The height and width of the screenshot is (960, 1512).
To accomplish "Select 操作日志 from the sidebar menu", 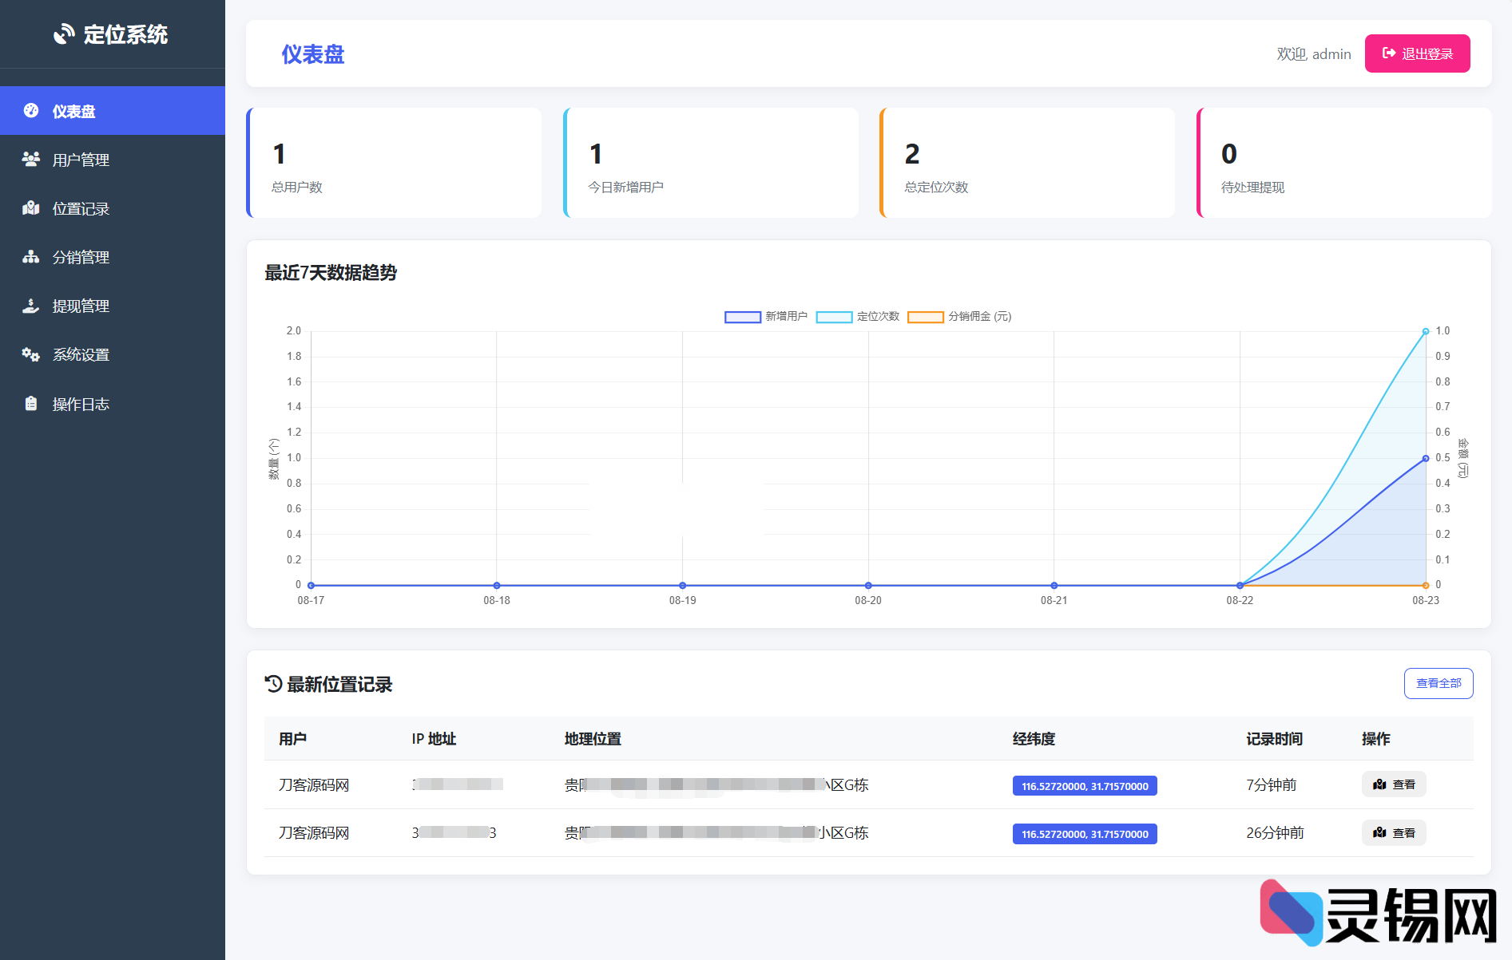I will 80,404.
